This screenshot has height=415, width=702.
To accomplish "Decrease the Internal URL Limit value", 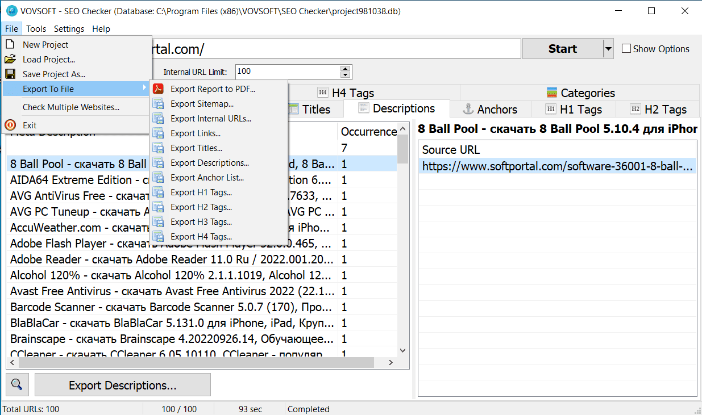I will [345, 75].
